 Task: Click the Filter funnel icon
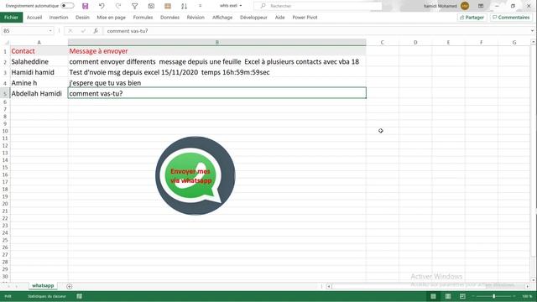click(134, 6)
